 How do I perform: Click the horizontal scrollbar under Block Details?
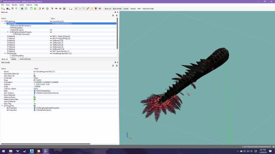click(x=46, y=144)
